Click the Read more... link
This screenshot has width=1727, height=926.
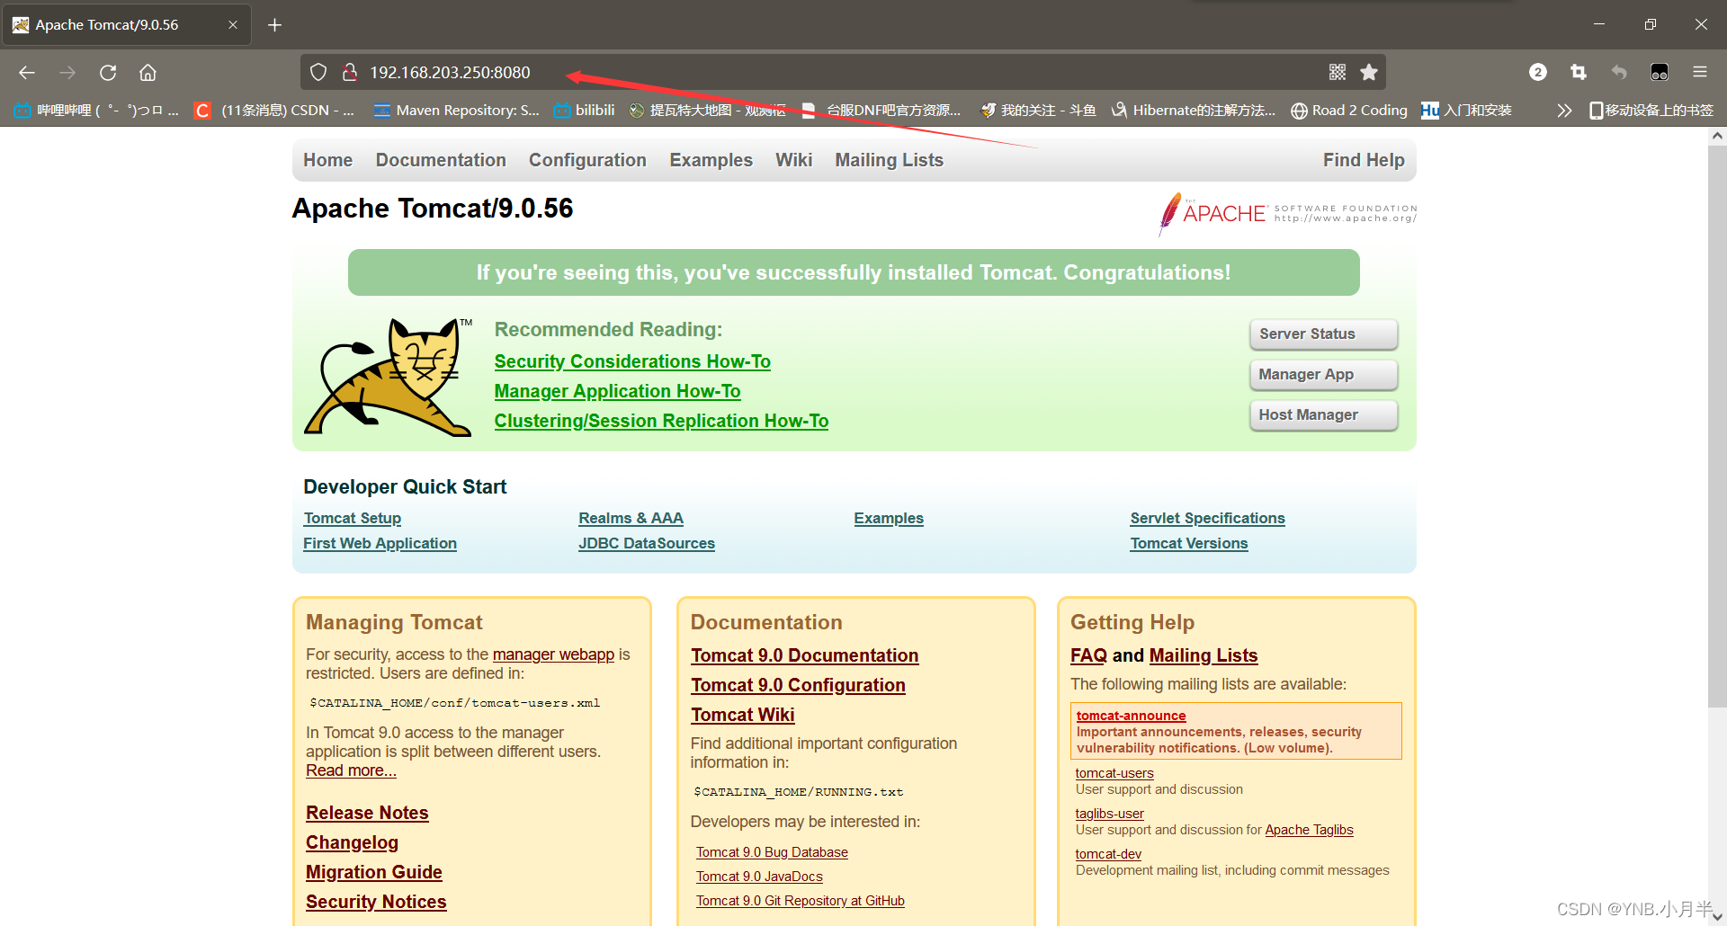point(351,770)
